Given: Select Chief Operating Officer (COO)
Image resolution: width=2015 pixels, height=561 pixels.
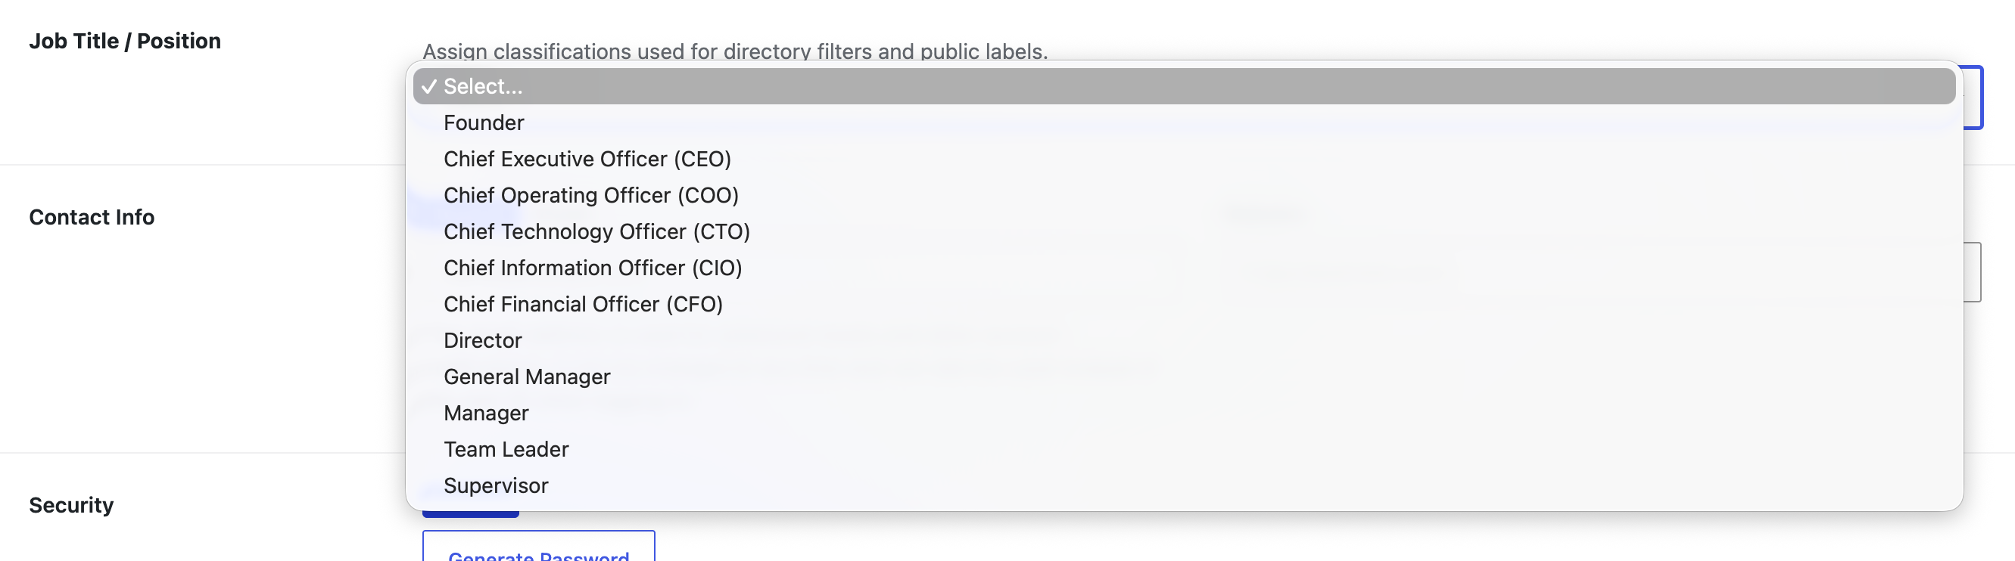Looking at the screenshot, I should pos(1184,195).
